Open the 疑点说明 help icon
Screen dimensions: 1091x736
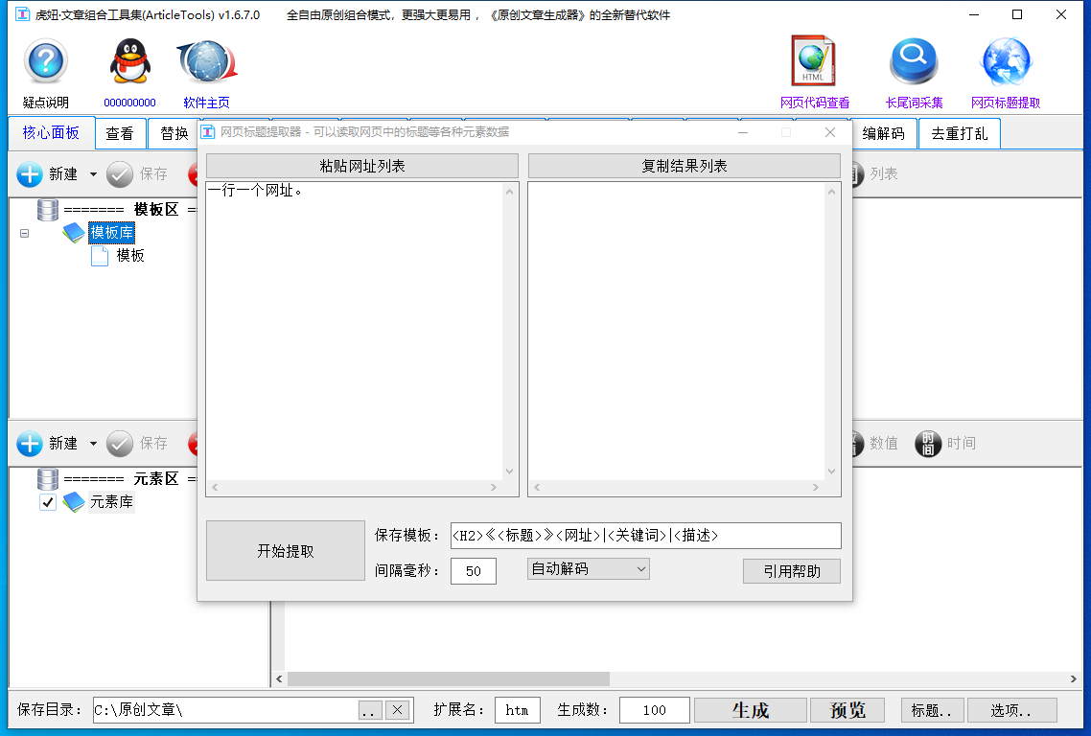[x=45, y=62]
